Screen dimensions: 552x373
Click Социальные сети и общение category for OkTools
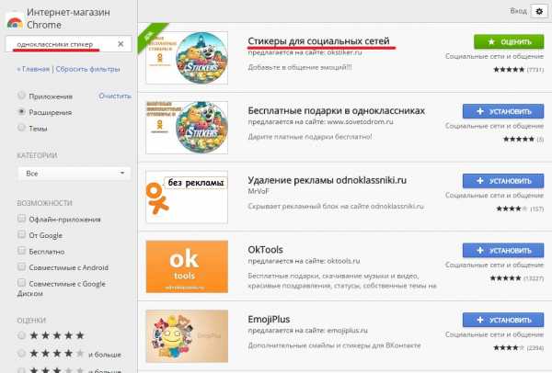point(494,265)
